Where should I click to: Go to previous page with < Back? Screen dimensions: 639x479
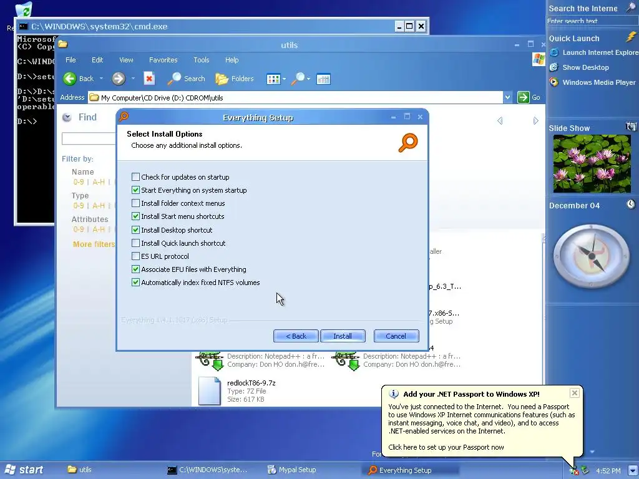(296, 336)
